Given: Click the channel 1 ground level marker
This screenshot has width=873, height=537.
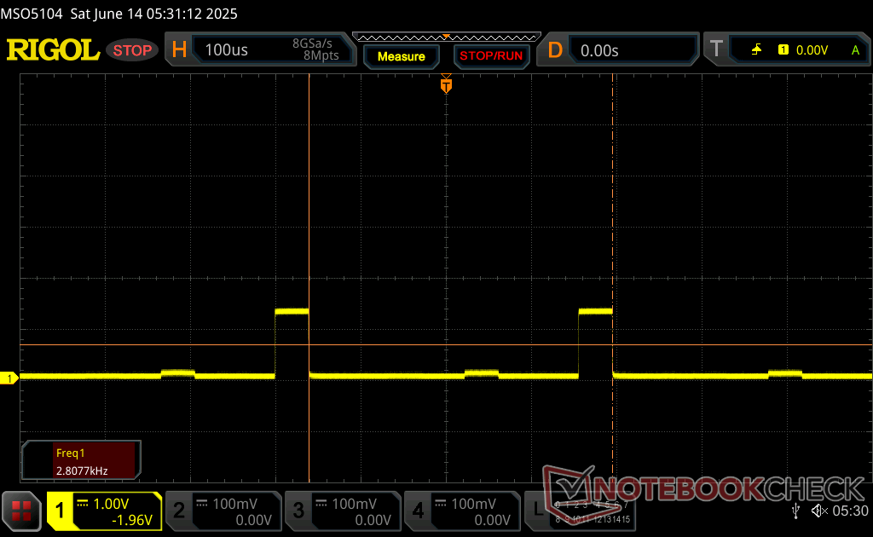Looking at the screenshot, I should pos(10,378).
